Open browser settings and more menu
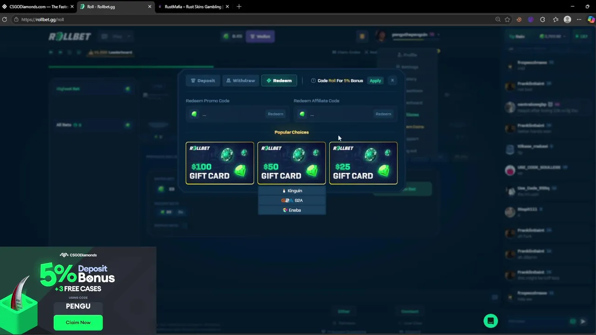 point(579,20)
